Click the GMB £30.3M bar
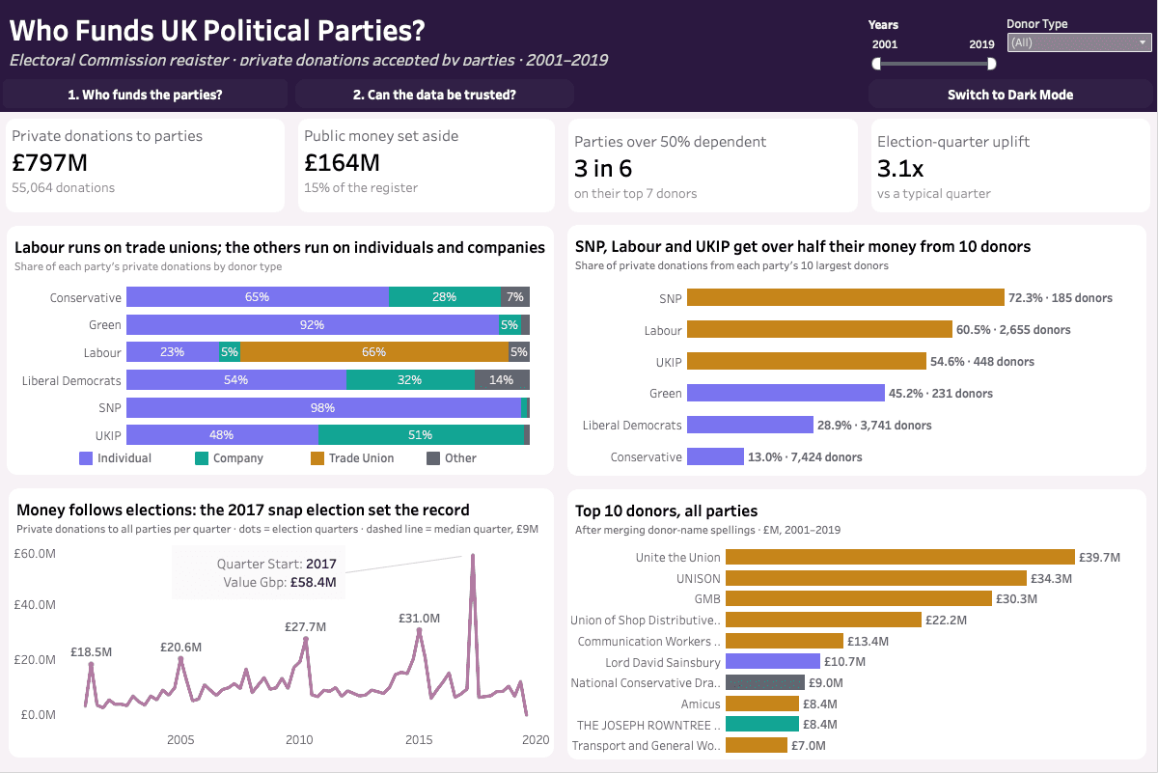Viewport: 1158px width, 773px height. [x=859, y=598]
